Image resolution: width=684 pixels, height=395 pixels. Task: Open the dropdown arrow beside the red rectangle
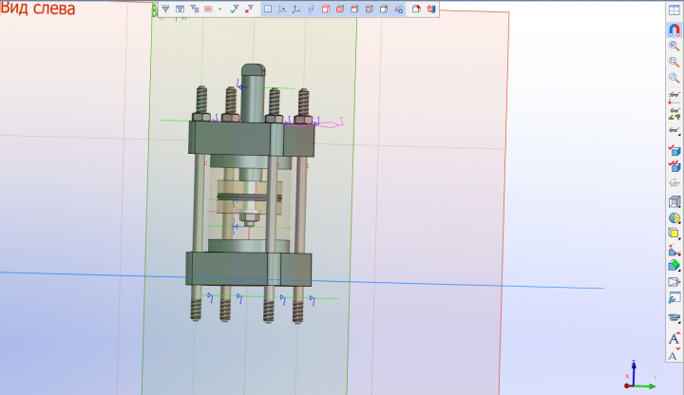tap(219, 9)
